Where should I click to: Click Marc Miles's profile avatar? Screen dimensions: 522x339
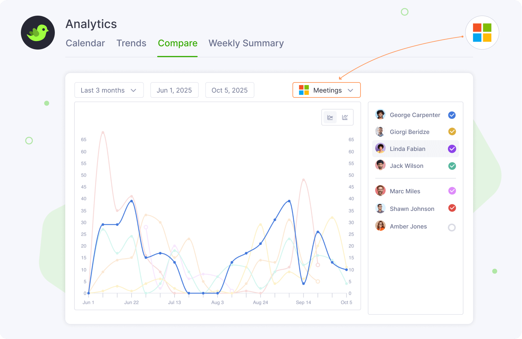(380, 191)
